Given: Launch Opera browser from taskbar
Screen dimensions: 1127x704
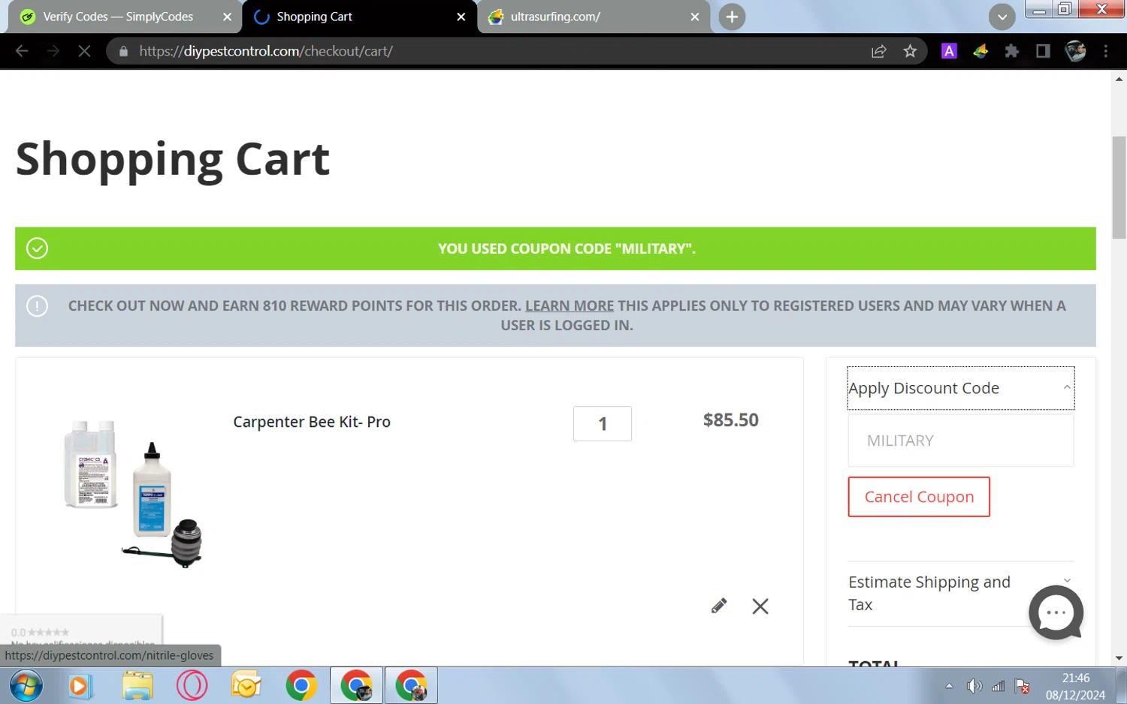Looking at the screenshot, I should tap(192, 686).
